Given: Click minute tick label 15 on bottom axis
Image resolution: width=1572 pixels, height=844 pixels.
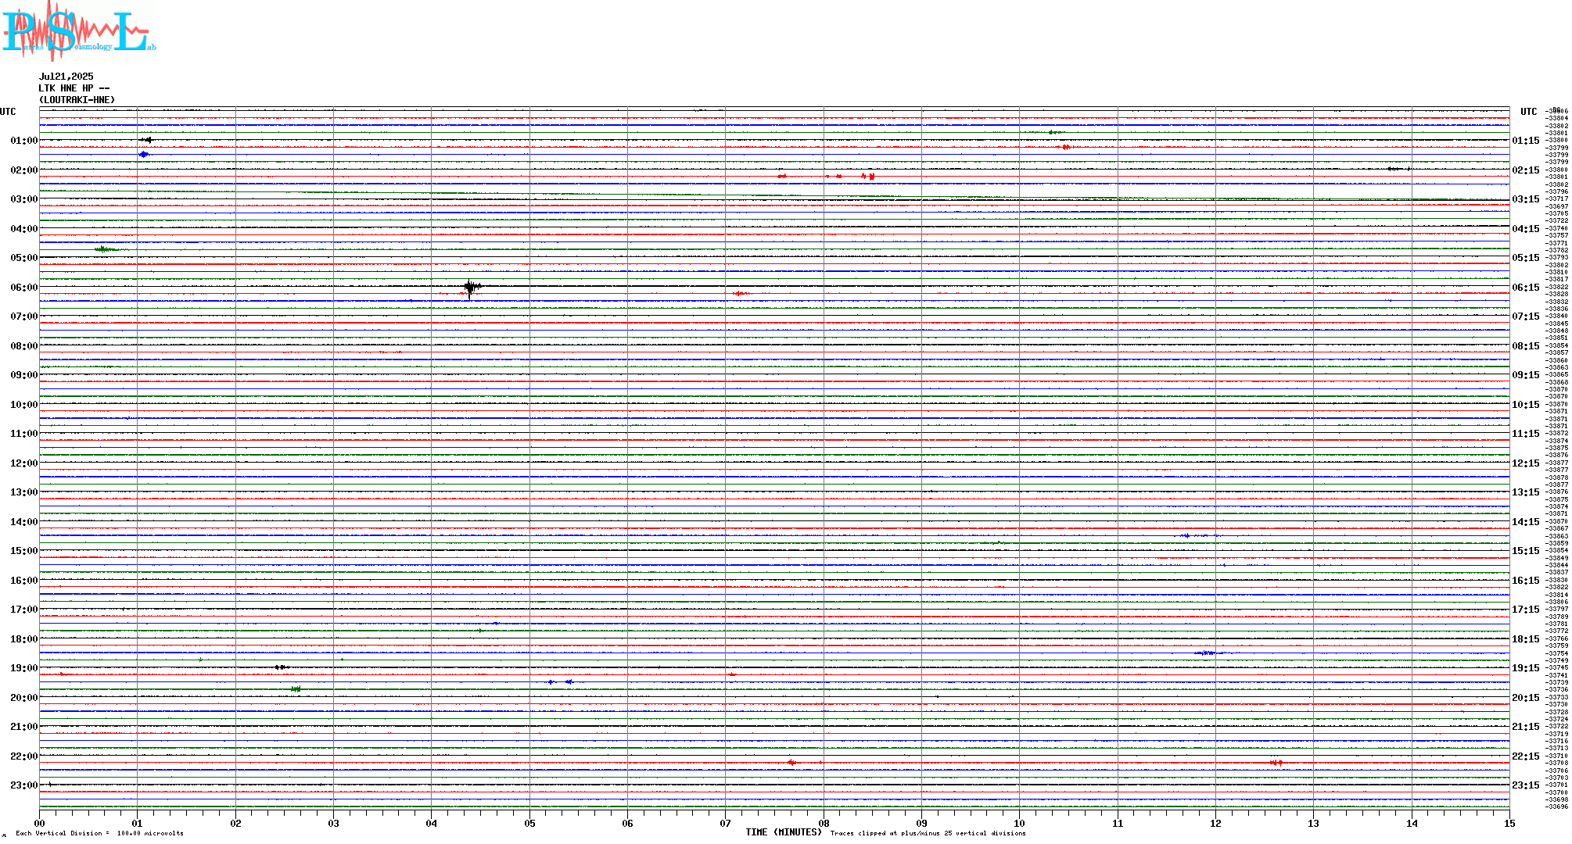Looking at the screenshot, I should [x=1509, y=823].
